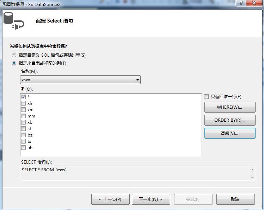This screenshot has width=264, height=210.
Task: Select the custom SQL statement radio option
Action: click(x=14, y=55)
